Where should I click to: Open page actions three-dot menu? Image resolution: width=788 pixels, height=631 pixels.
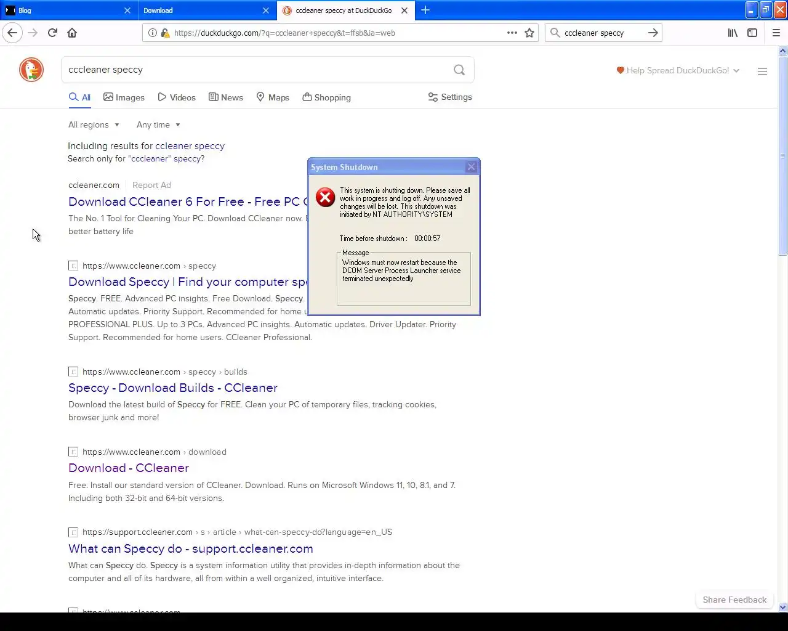[x=512, y=33]
